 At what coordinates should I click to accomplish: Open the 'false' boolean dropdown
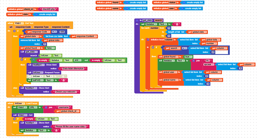pos(51,48)
